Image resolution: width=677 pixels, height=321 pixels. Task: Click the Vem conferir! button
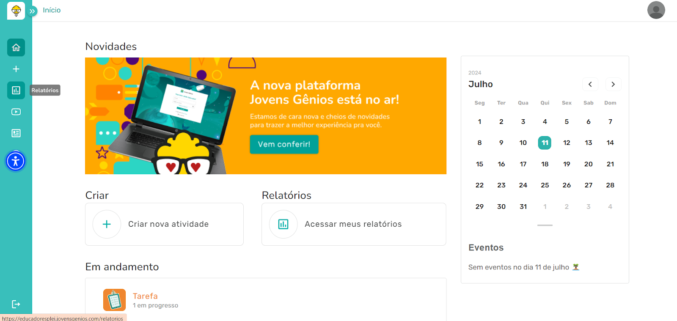tap(284, 144)
